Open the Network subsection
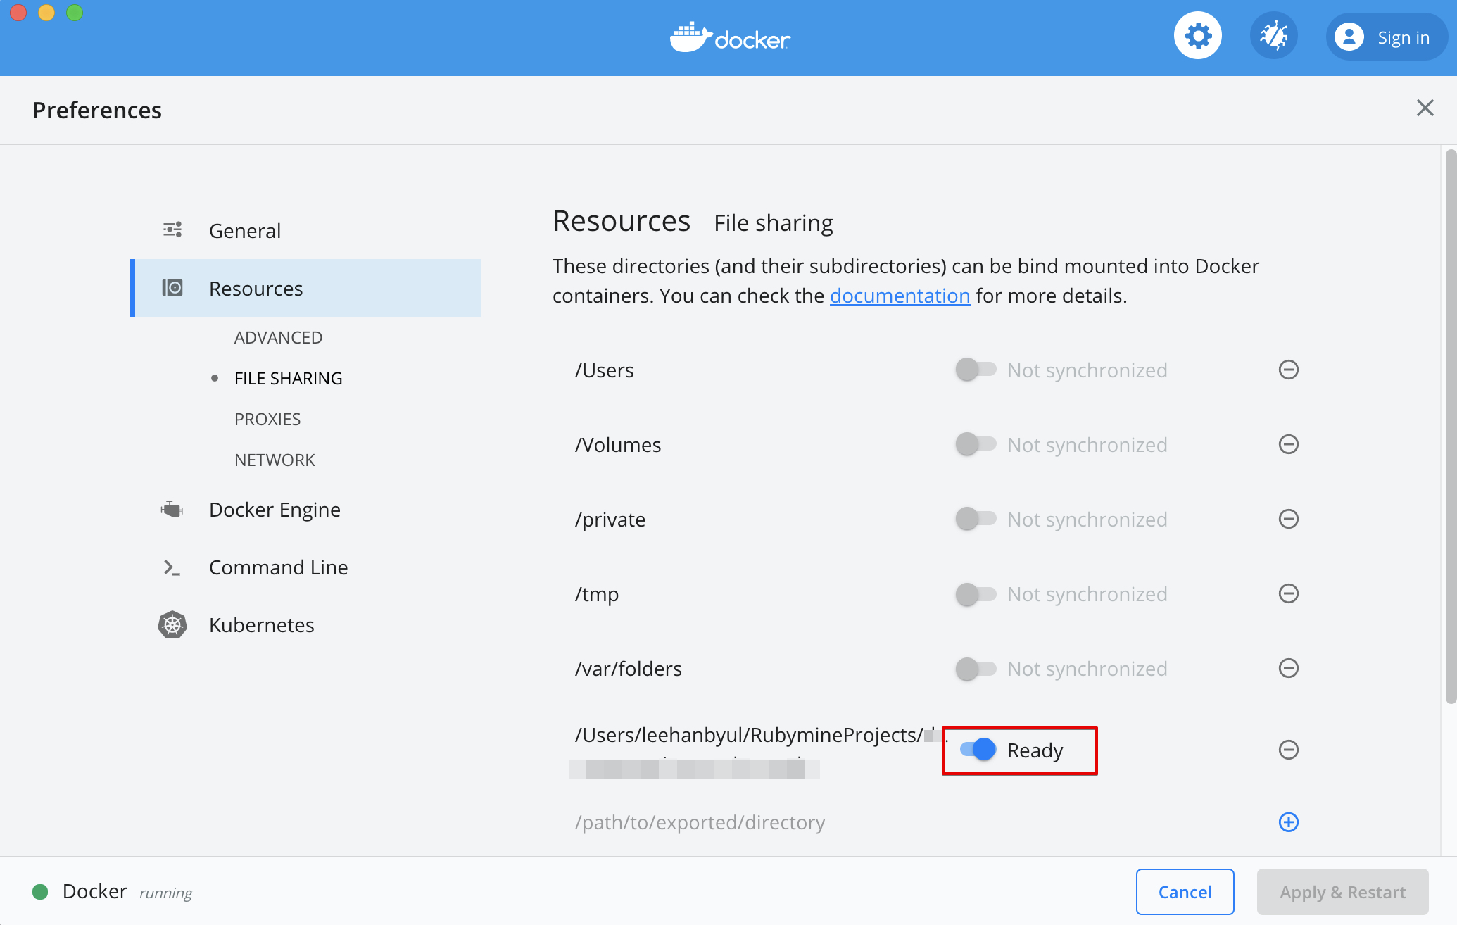 275,460
